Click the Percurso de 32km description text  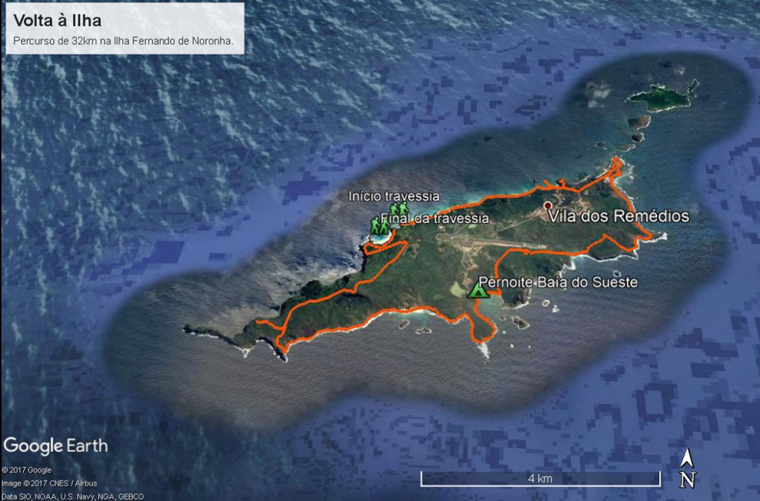pyautogui.click(x=123, y=41)
